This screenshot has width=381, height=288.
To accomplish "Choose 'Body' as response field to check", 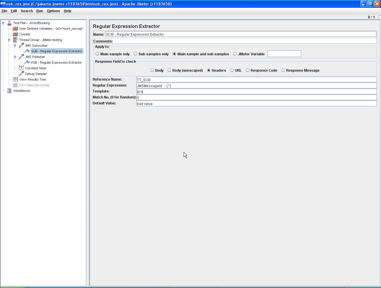I will [x=152, y=71].
